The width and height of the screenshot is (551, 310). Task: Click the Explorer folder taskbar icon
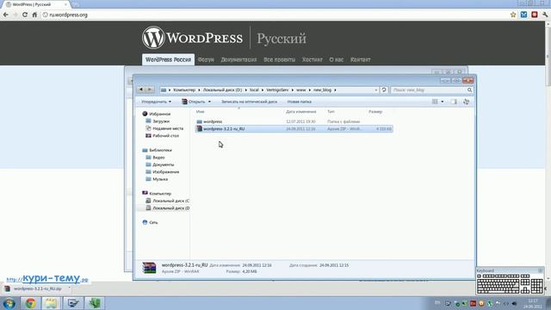52,303
